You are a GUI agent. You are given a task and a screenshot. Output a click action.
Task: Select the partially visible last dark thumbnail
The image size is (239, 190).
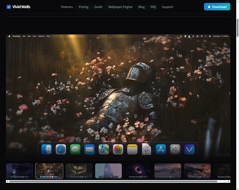point(222,171)
